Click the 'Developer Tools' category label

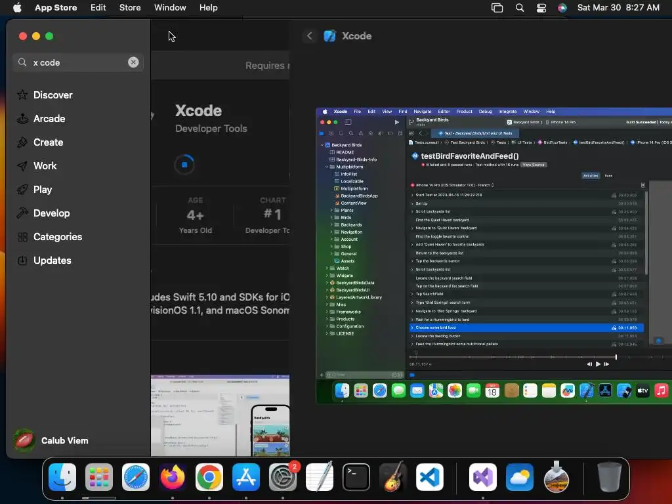[x=211, y=129]
